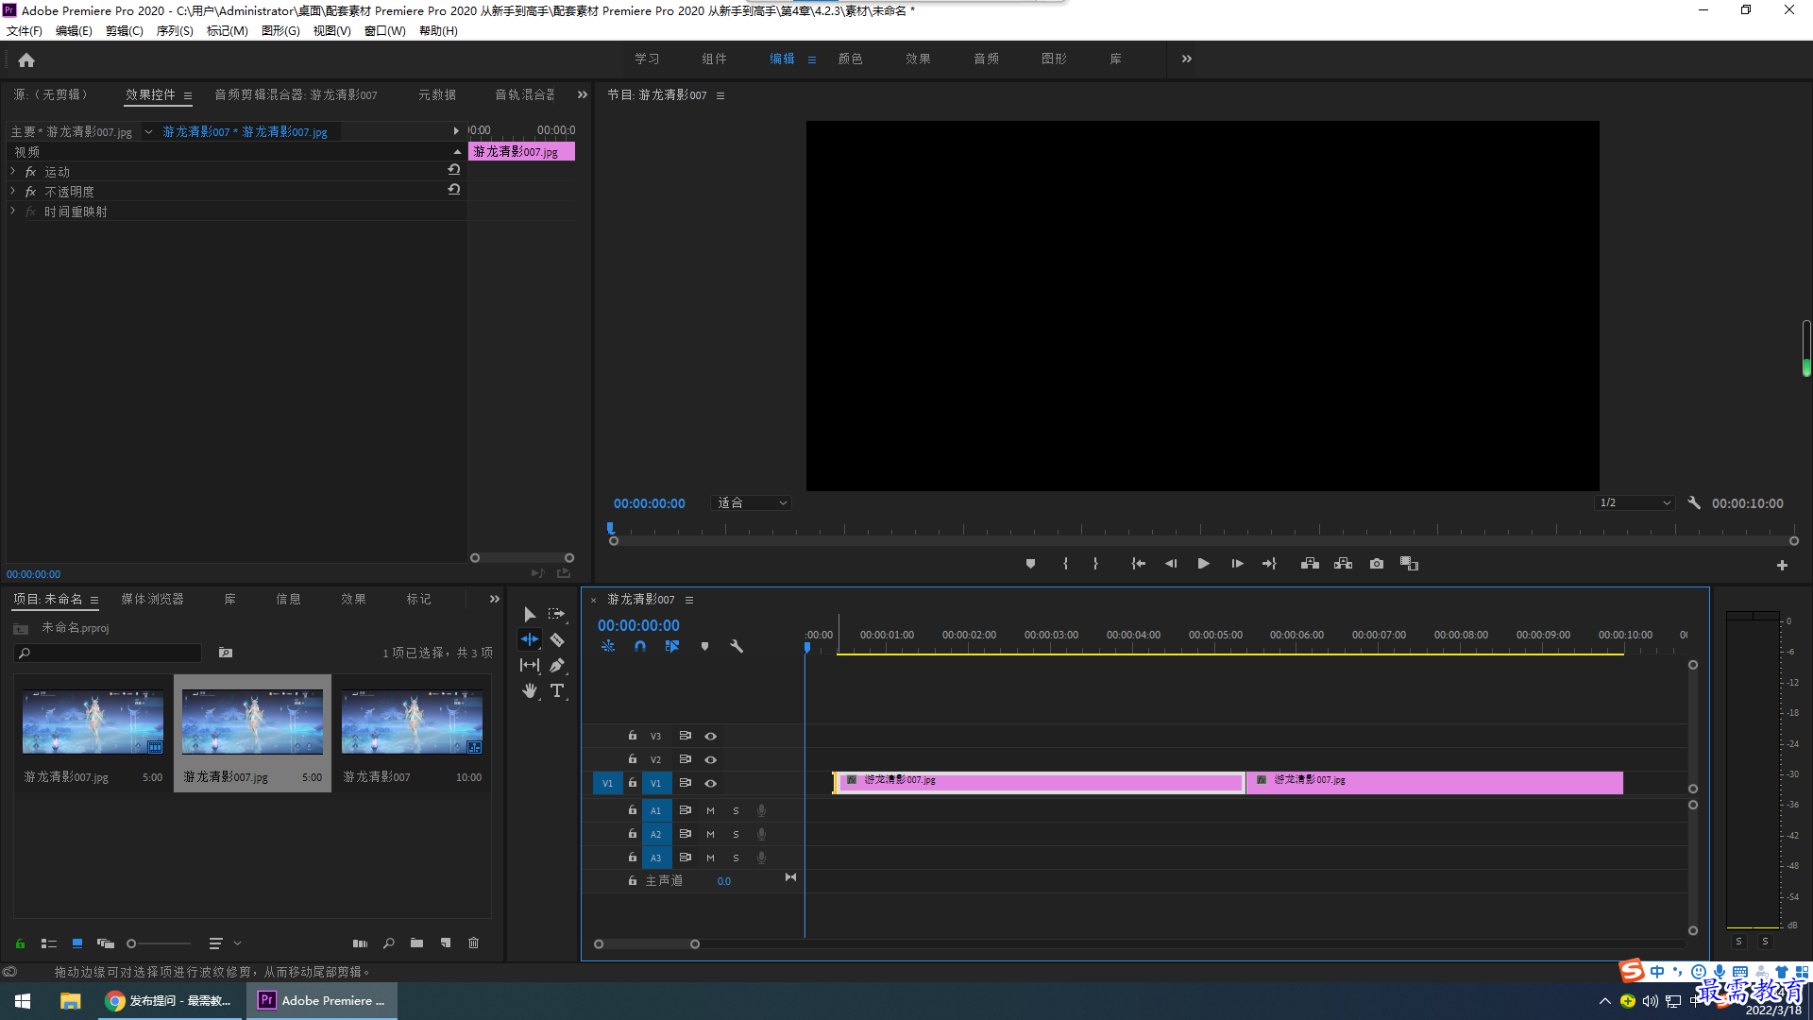Click the Clear trash icon in Project panel

click(474, 943)
